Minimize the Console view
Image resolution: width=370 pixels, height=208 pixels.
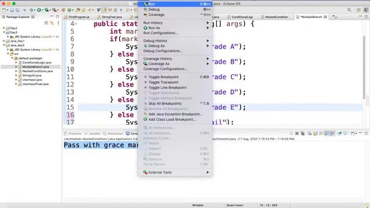[360, 133]
